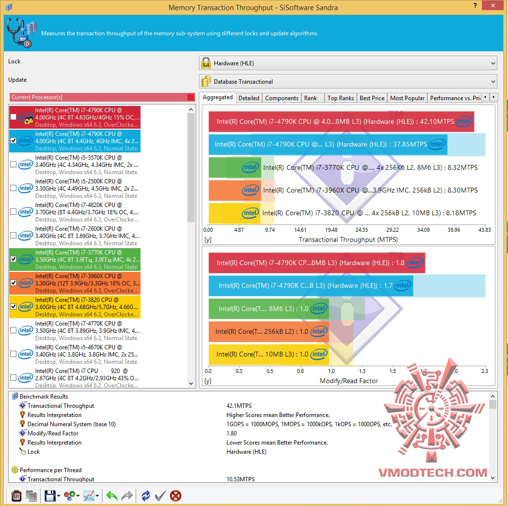Image resolution: width=508 pixels, height=506 pixels.
Task: Click the diamond icon beside Modify/Read Factor
Action: click(23, 433)
